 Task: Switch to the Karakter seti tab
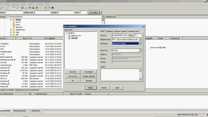tap(133, 31)
